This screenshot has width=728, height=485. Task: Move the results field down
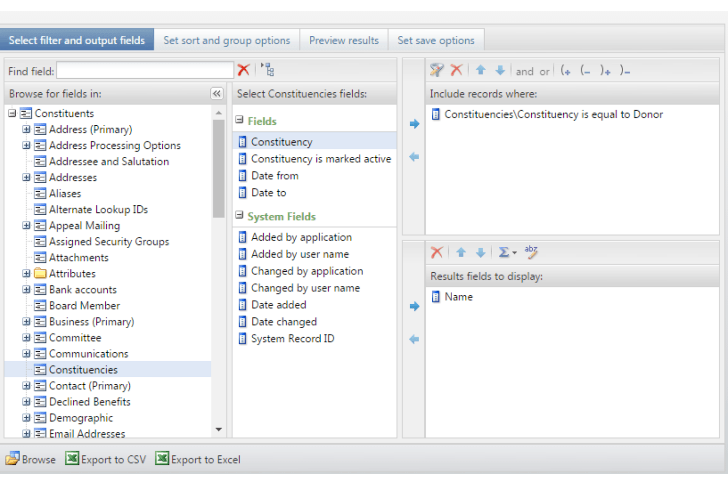[x=481, y=253]
